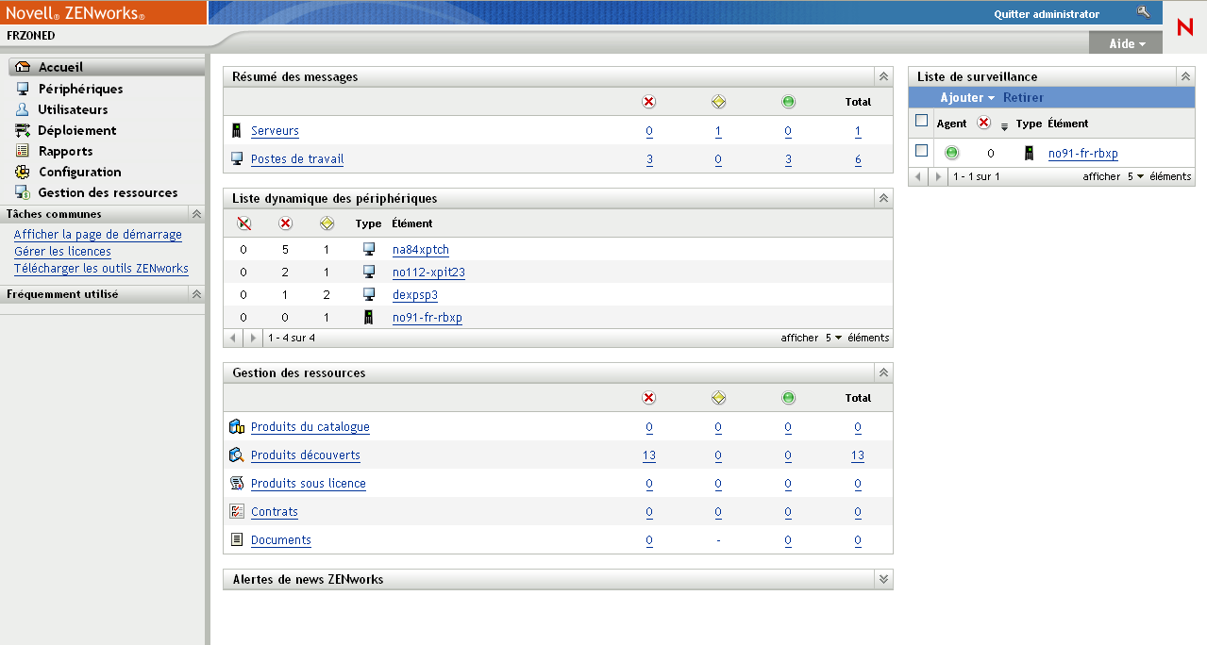Sort by the red error icon in Résumé des messages
The height and width of the screenshot is (645, 1207).
click(648, 102)
